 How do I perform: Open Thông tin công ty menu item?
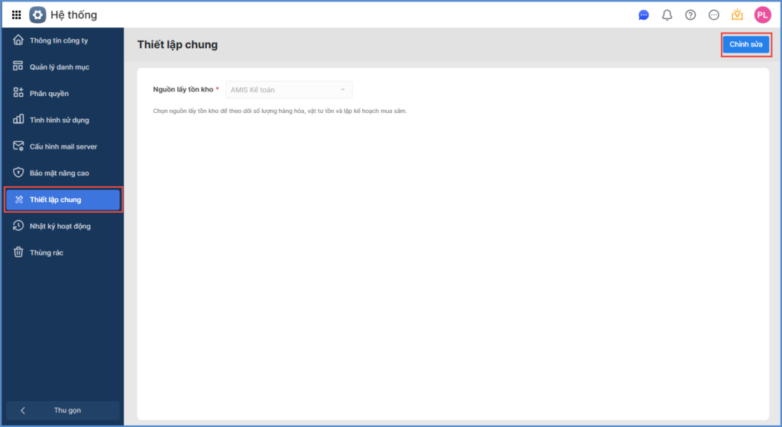point(63,40)
